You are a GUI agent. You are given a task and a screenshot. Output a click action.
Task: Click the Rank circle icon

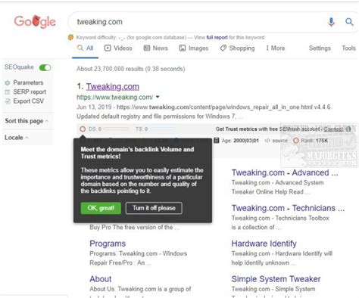296,141
